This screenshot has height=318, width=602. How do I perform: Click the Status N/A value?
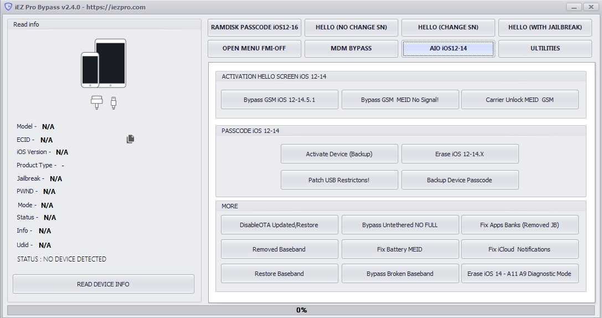tap(49, 217)
